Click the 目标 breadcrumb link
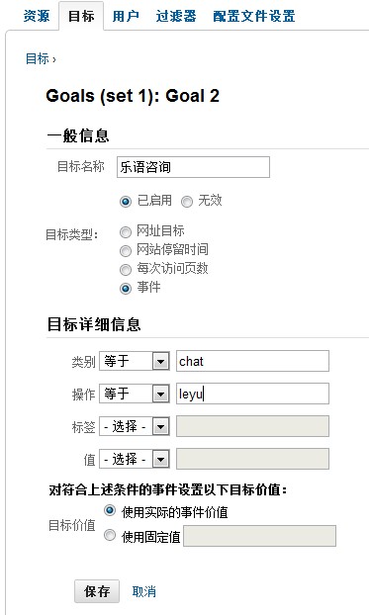This screenshot has height=615, width=369. (38, 59)
